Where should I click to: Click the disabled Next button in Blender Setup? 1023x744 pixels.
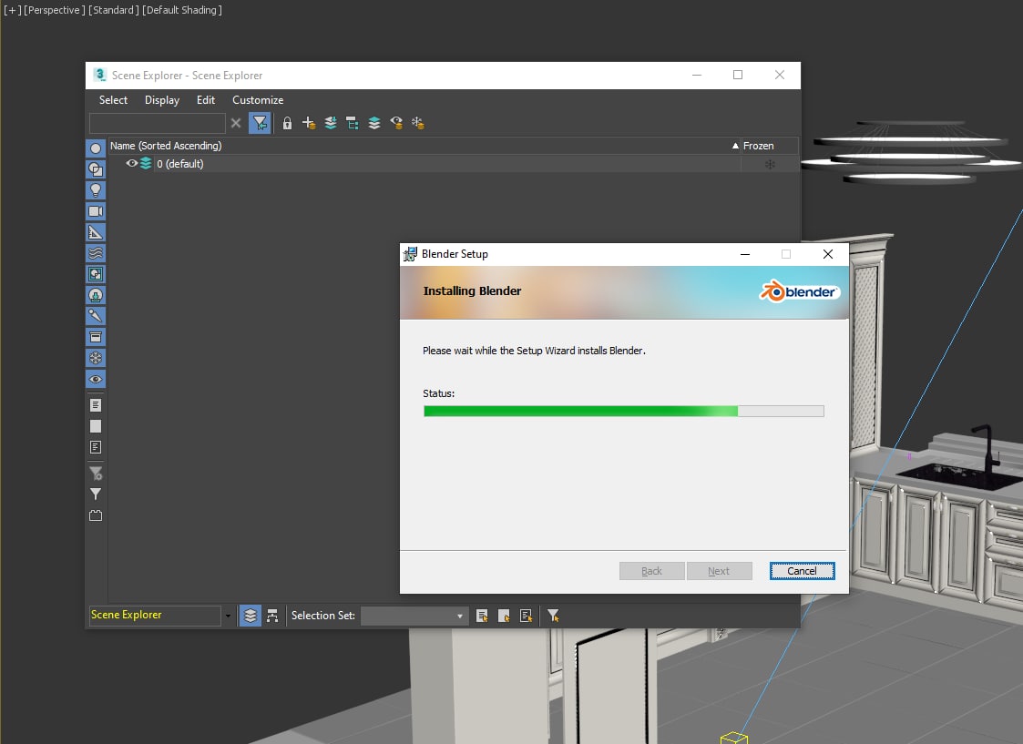tap(719, 571)
